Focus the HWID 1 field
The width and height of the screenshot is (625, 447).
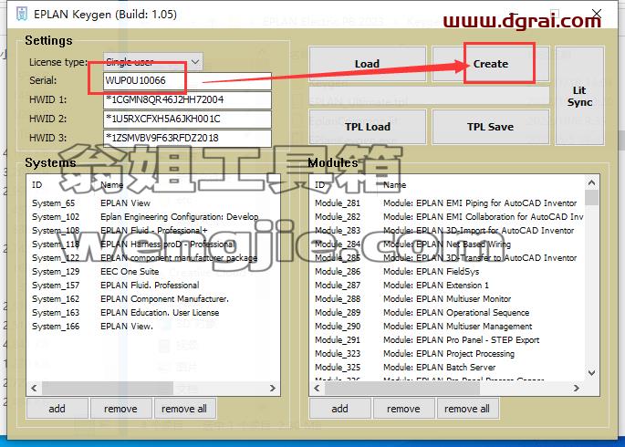(x=187, y=99)
